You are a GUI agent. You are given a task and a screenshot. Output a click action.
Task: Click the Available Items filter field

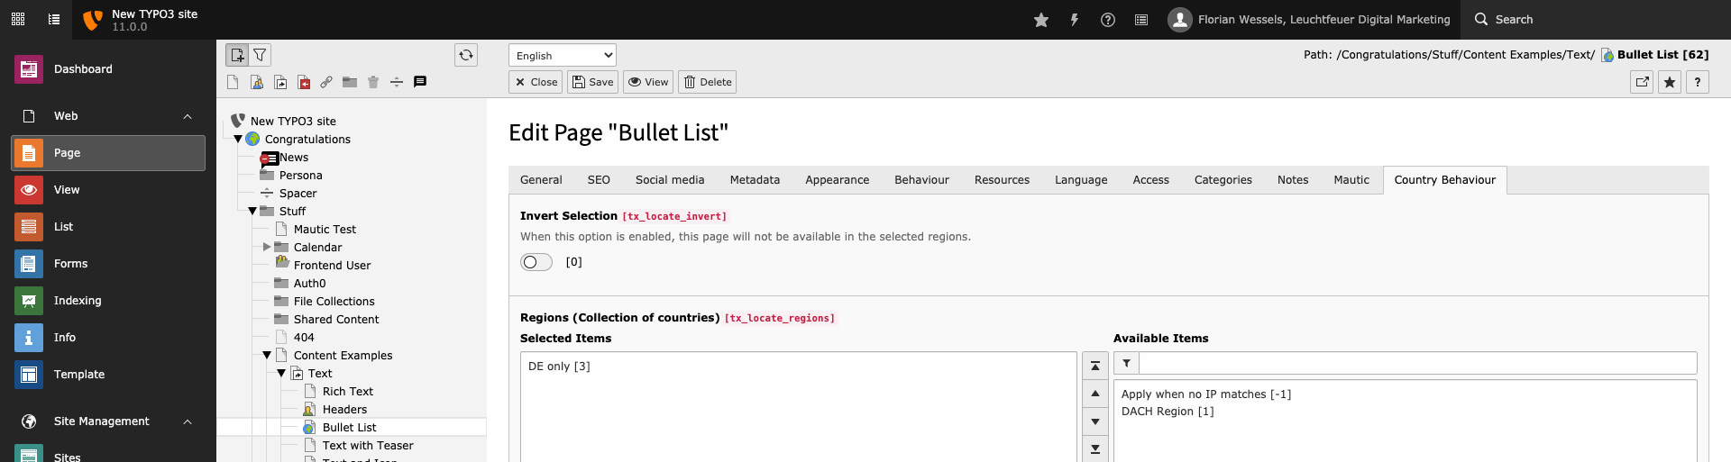click(1417, 363)
